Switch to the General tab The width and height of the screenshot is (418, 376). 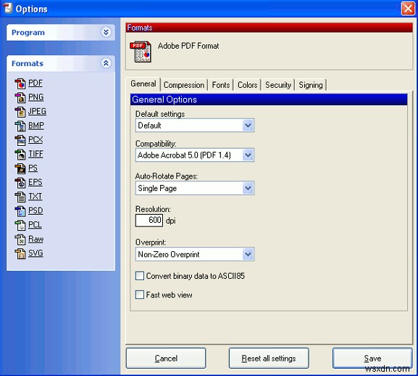pos(143,84)
